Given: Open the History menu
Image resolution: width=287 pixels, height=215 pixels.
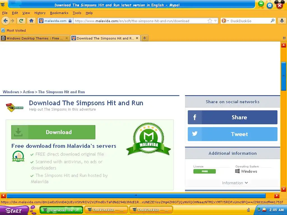Looking at the screenshot, I should 40,13.
